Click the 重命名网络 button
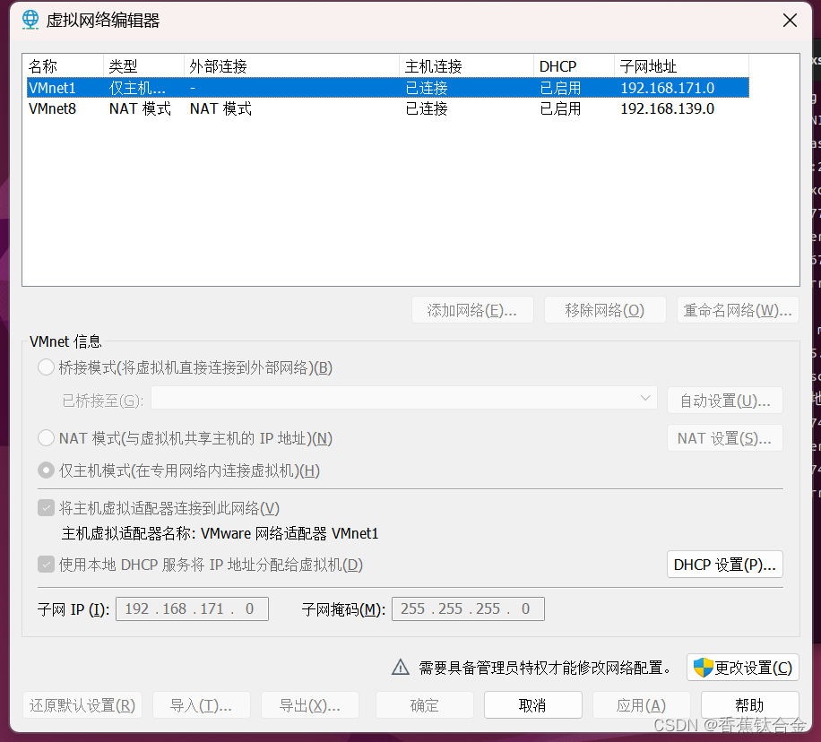The height and width of the screenshot is (742, 821). [x=738, y=310]
